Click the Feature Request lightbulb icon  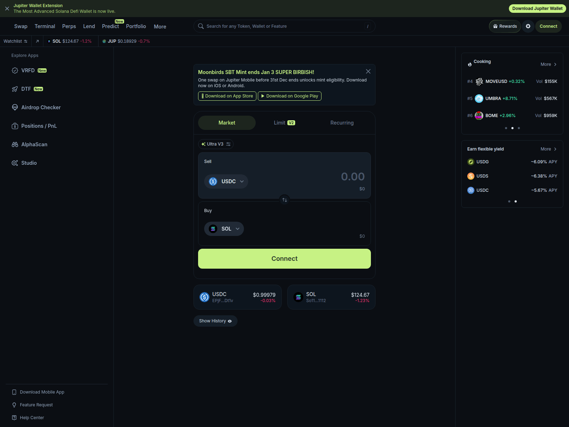click(14, 405)
